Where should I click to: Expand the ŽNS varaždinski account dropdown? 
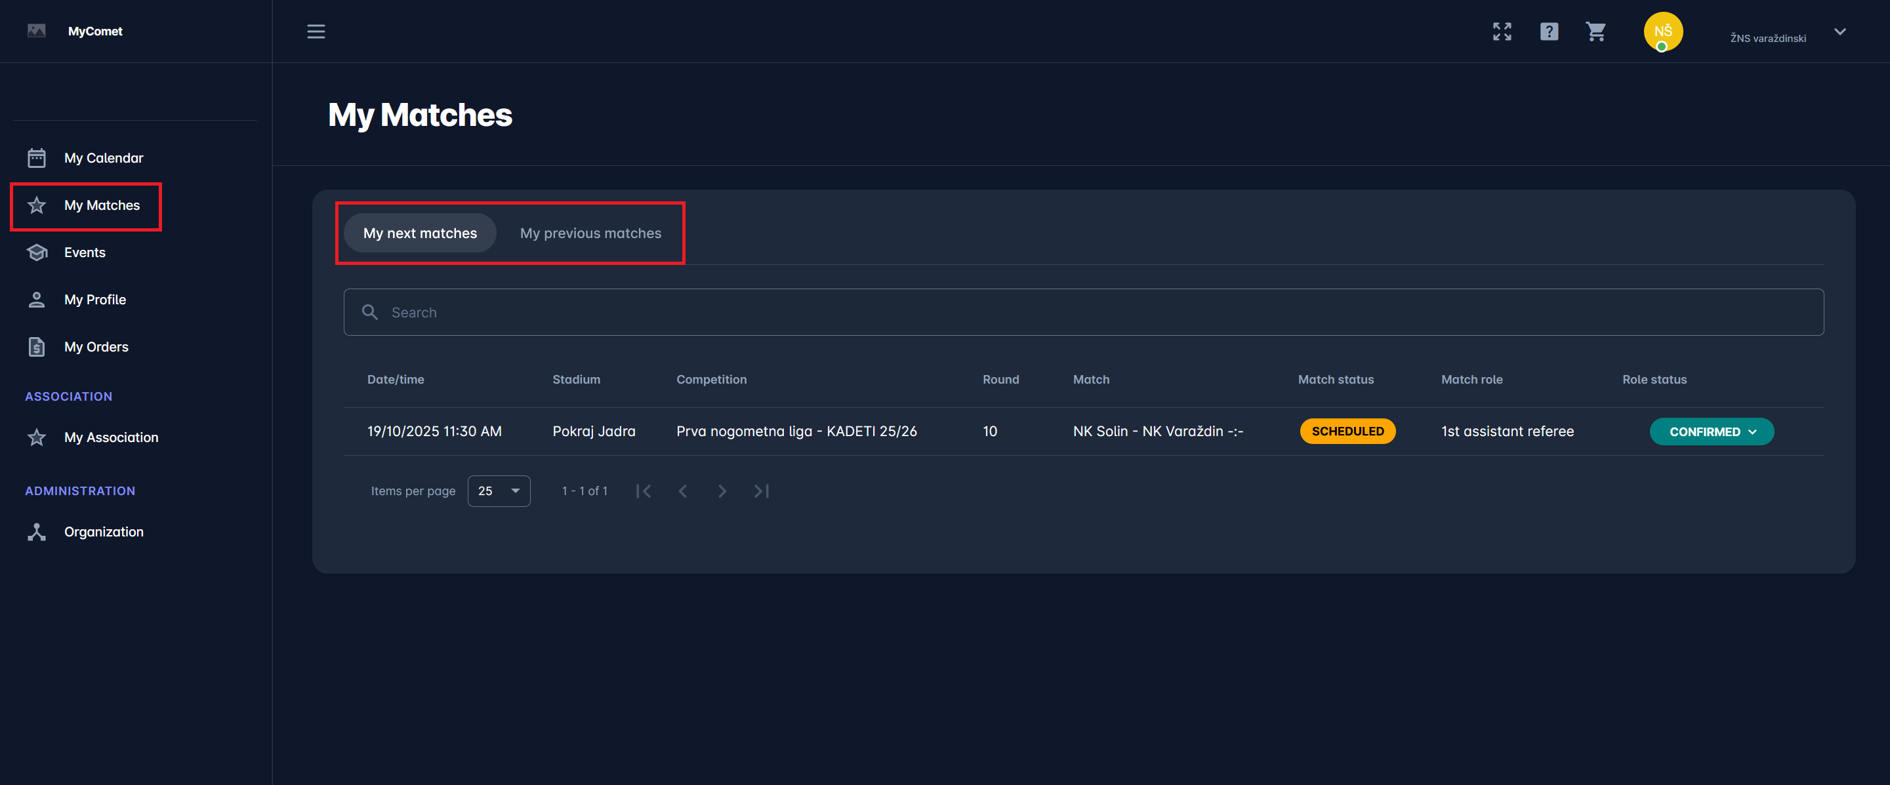[x=1839, y=31]
